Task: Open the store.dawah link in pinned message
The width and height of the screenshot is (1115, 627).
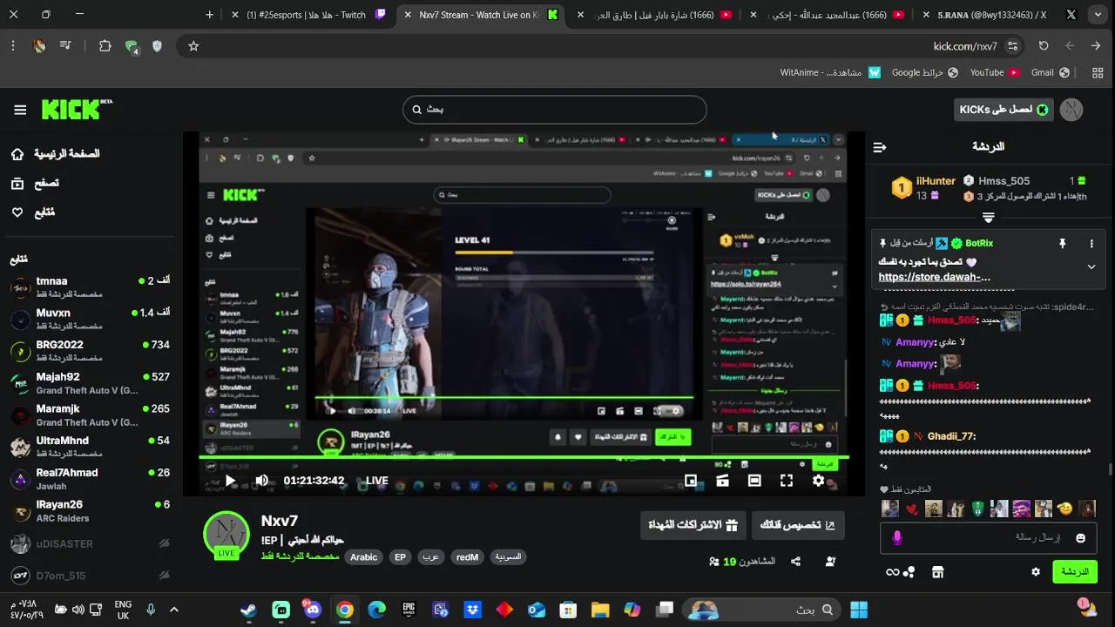Action: tap(935, 278)
